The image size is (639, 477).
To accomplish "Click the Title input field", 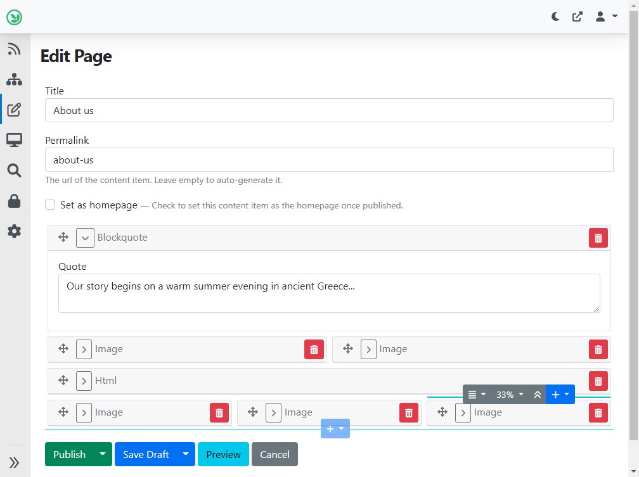I will point(329,110).
